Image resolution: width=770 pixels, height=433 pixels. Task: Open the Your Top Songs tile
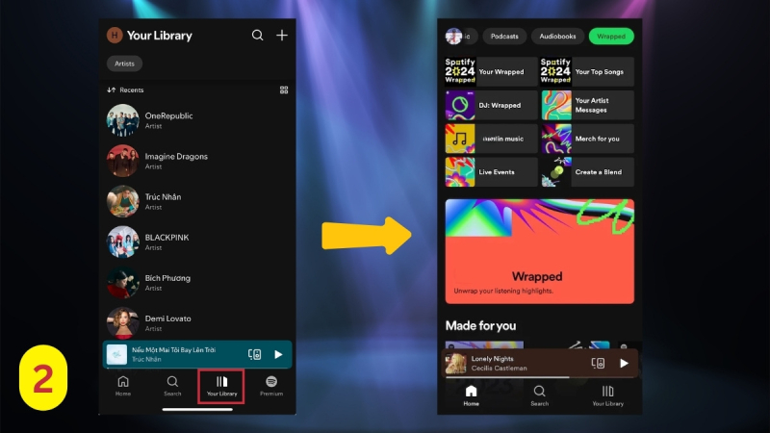(x=587, y=71)
